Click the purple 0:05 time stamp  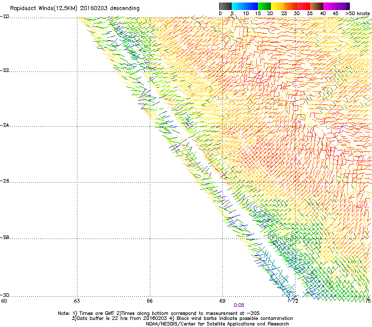click(x=239, y=305)
